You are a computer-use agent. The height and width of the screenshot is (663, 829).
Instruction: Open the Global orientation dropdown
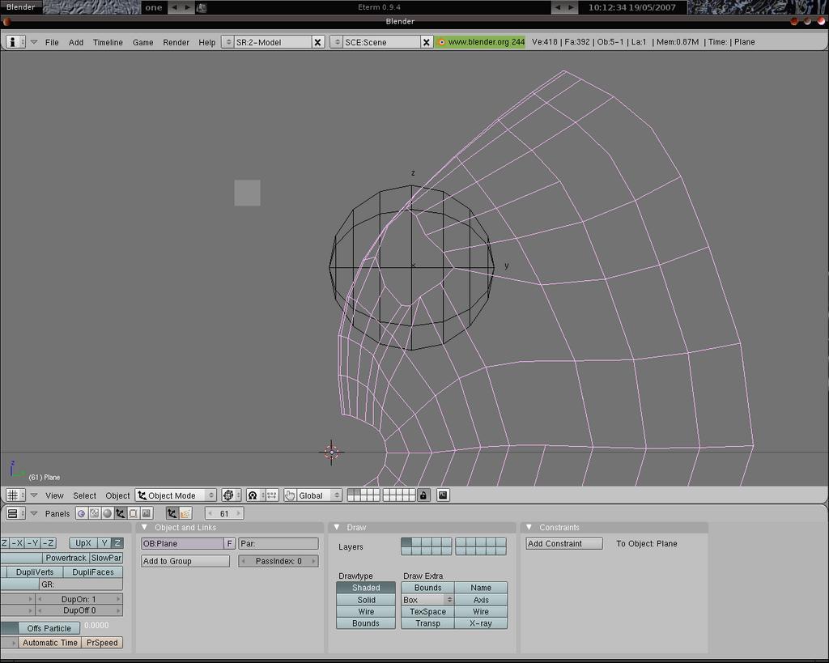[x=319, y=495]
